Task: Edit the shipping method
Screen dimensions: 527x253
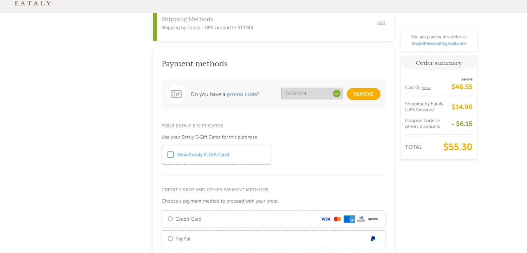Action: click(x=381, y=22)
